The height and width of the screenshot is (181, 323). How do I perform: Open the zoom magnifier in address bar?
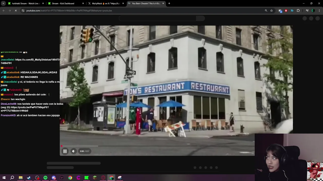266,11
